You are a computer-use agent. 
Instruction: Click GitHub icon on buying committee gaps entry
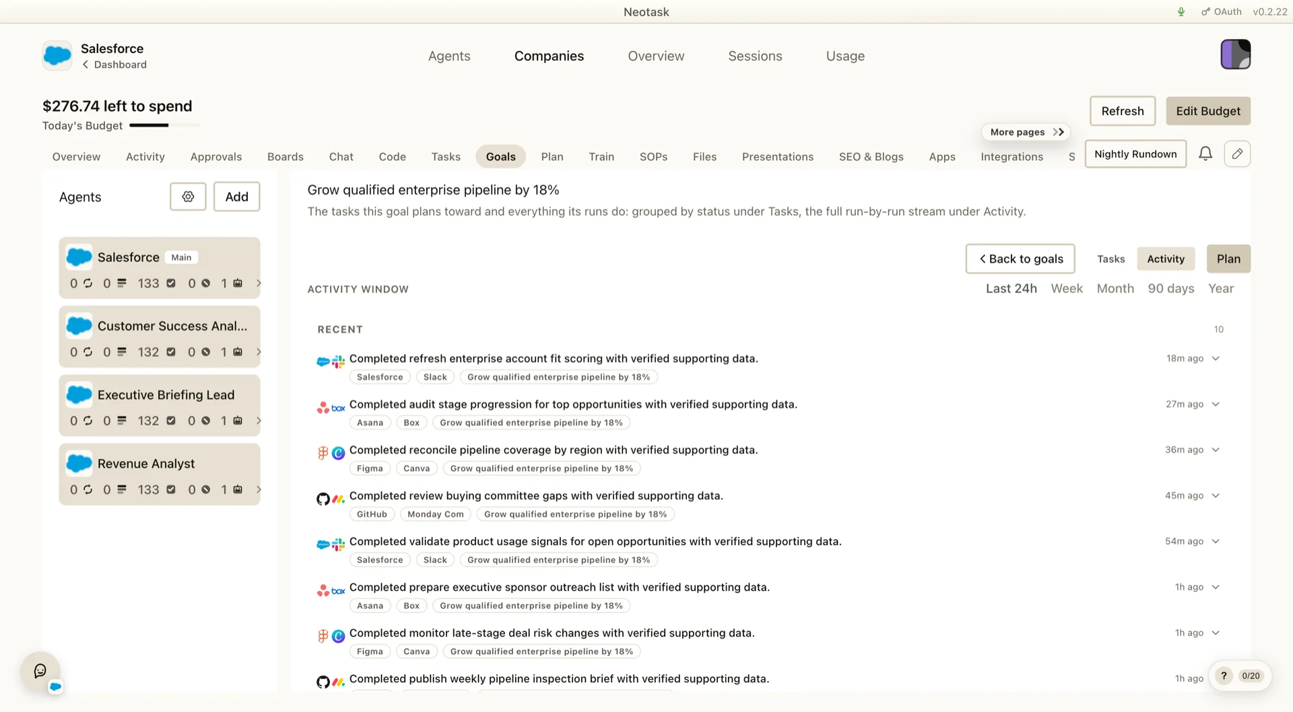(x=323, y=499)
